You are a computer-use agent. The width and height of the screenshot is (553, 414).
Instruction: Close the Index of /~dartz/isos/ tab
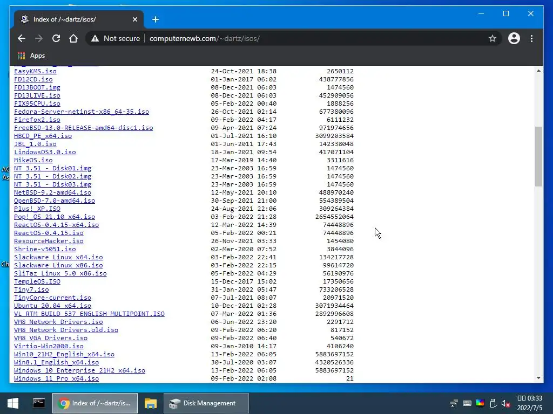pyautogui.click(x=134, y=19)
